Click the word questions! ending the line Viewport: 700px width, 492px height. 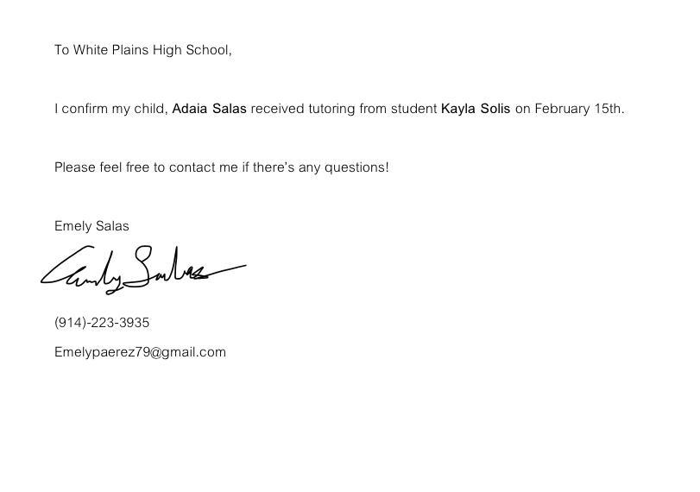(x=356, y=167)
